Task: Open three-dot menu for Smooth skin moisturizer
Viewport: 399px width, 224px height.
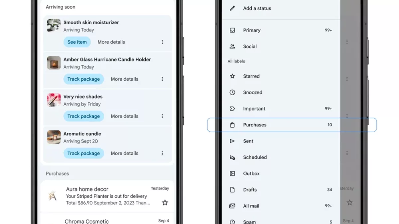Action: coord(162,42)
